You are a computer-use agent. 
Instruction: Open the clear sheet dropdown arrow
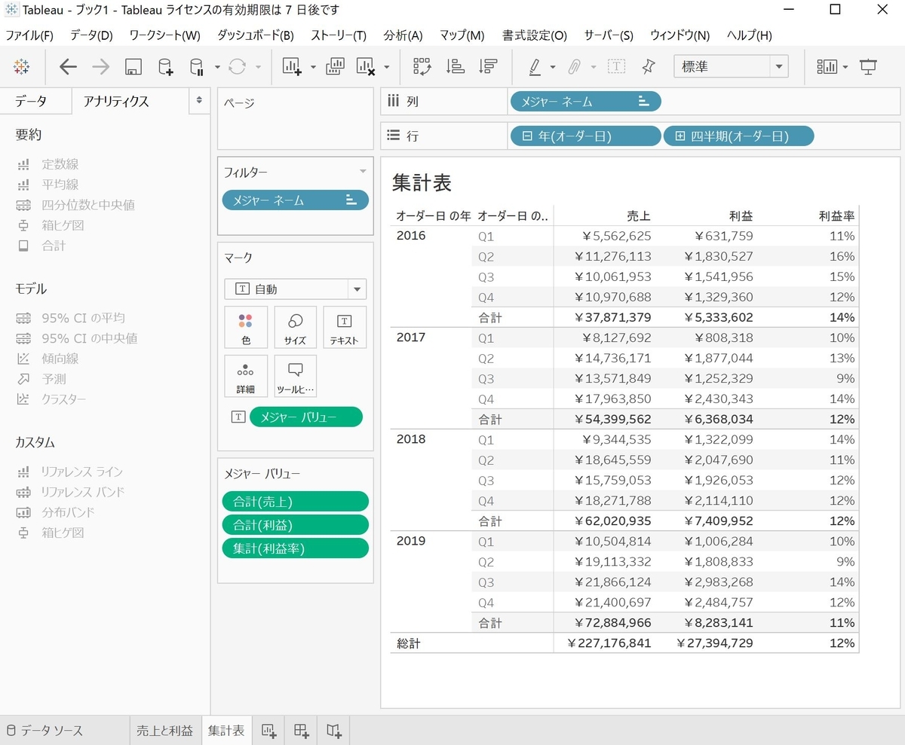coord(387,66)
